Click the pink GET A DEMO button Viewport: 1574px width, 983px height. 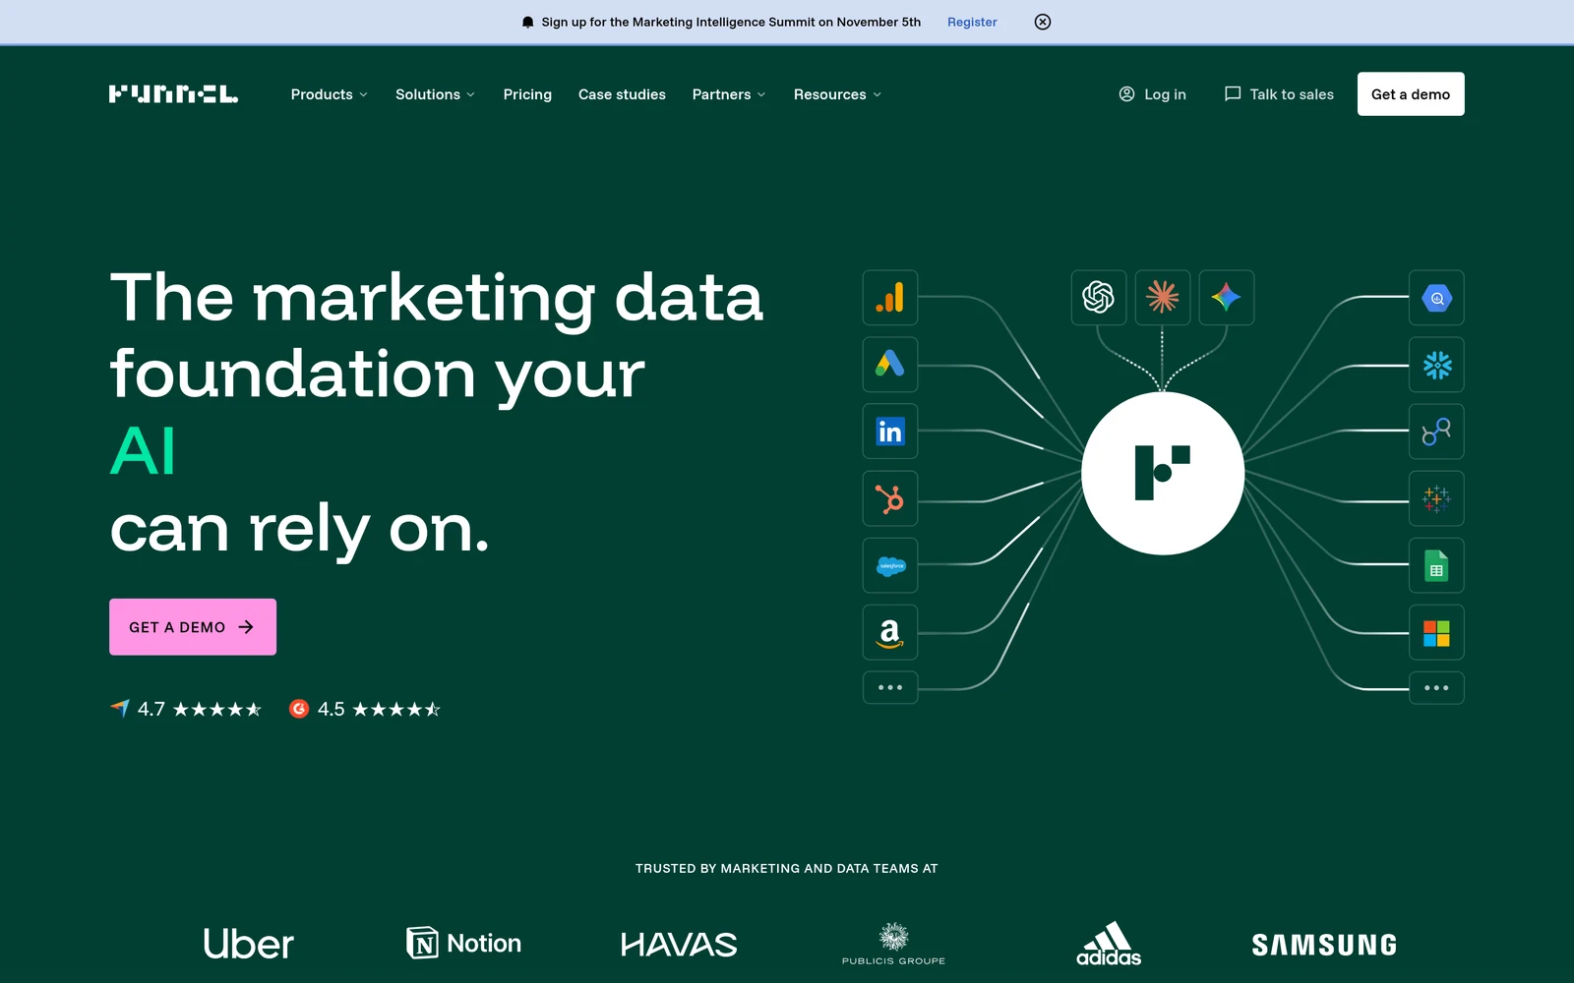193,627
